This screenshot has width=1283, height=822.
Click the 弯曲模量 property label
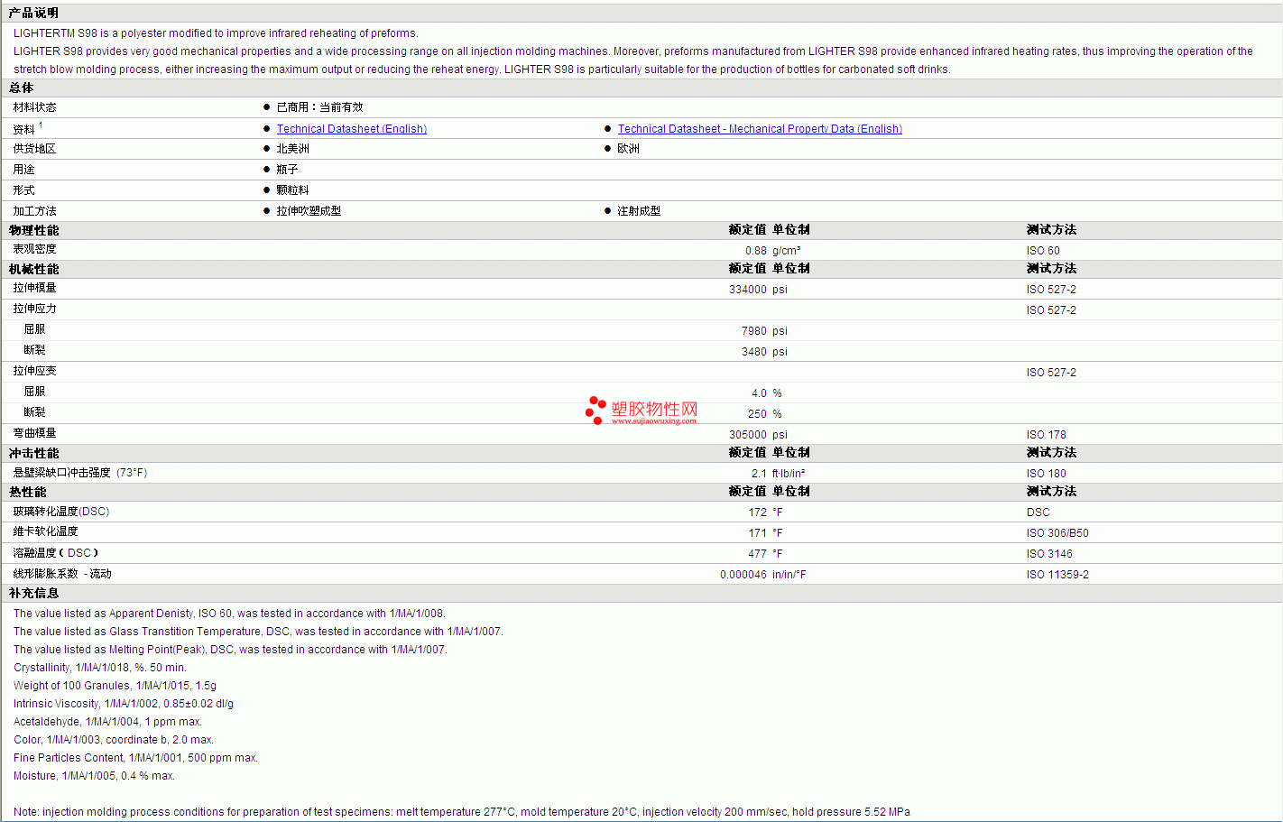[35, 433]
